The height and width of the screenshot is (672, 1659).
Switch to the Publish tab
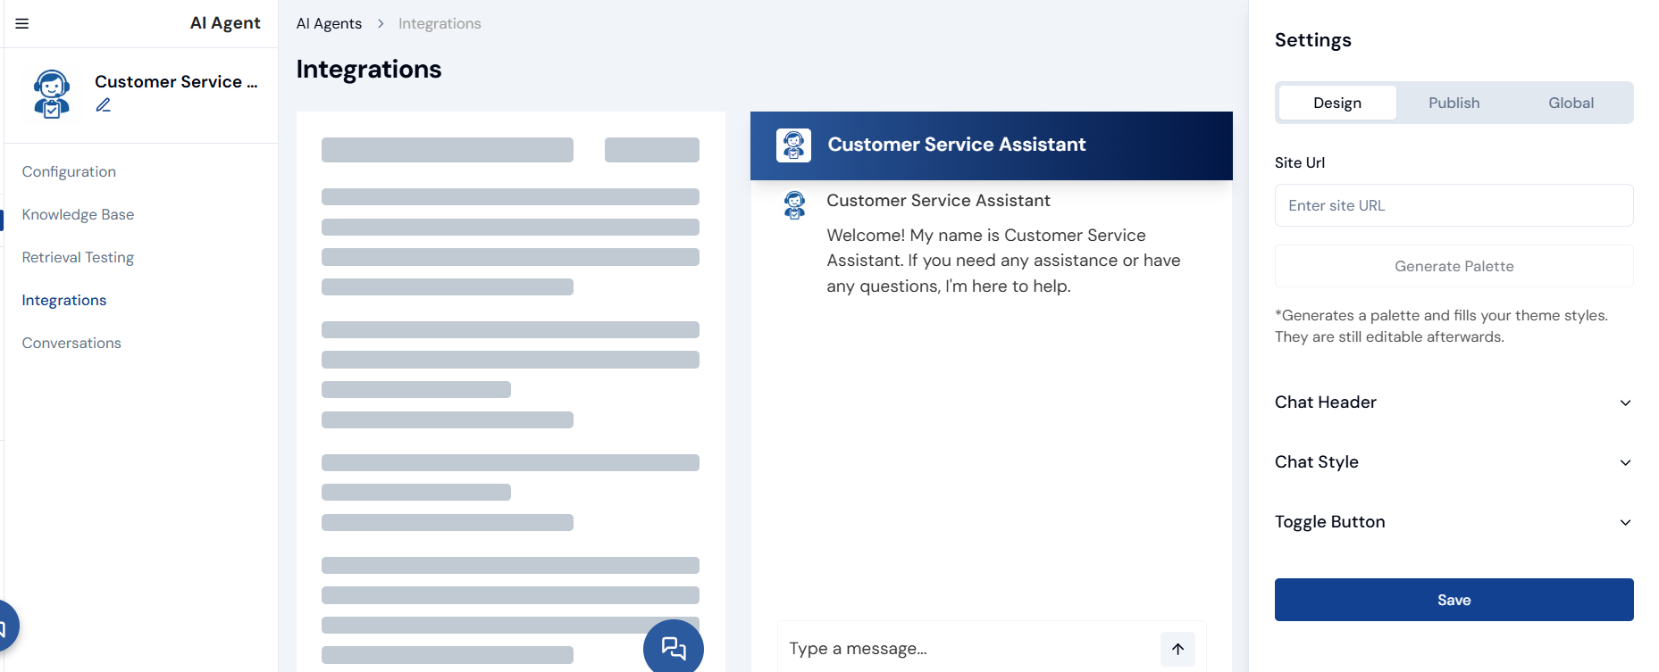(x=1454, y=103)
